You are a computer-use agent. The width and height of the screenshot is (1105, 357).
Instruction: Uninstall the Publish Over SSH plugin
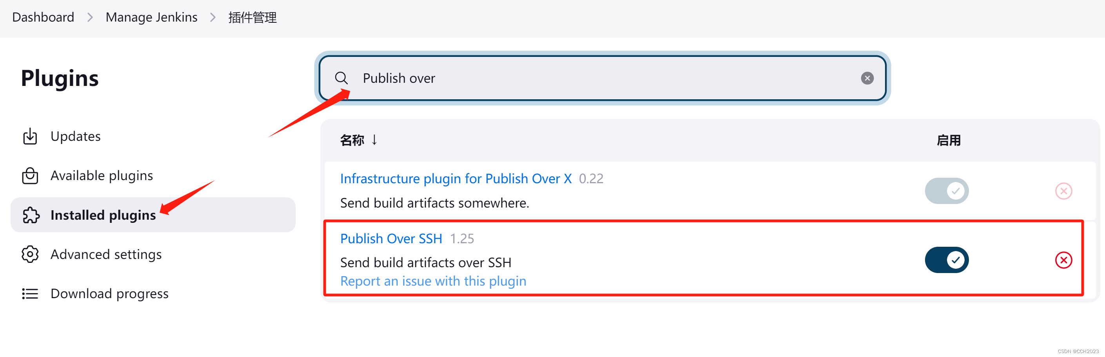pos(1063,260)
